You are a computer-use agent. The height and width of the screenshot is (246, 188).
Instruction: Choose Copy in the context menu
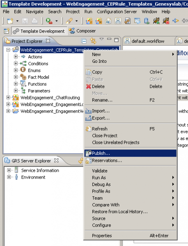[131, 72]
